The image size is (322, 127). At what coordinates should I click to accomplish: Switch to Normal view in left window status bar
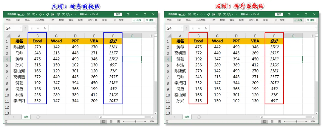point(104,121)
